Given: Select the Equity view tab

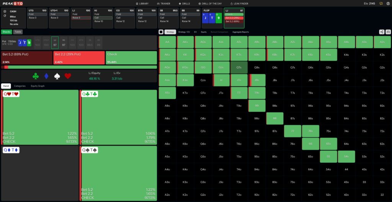Looking at the screenshot, I should point(204,32).
